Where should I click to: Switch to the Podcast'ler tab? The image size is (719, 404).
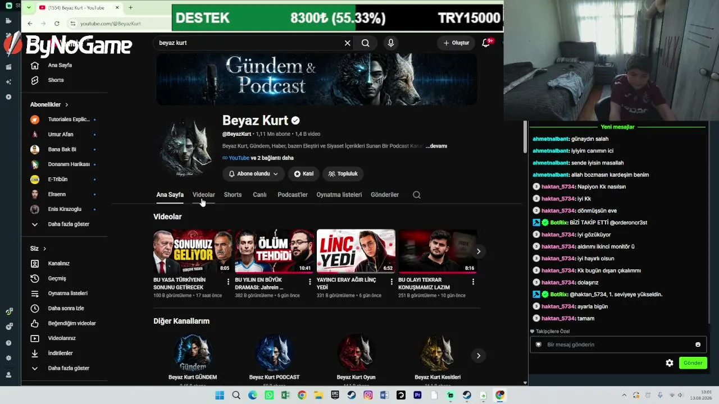293,195
